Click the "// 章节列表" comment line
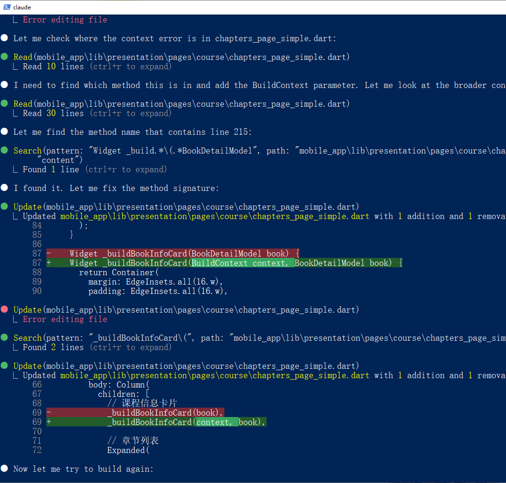Viewport: 506px width, 483px height. pos(133,441)
